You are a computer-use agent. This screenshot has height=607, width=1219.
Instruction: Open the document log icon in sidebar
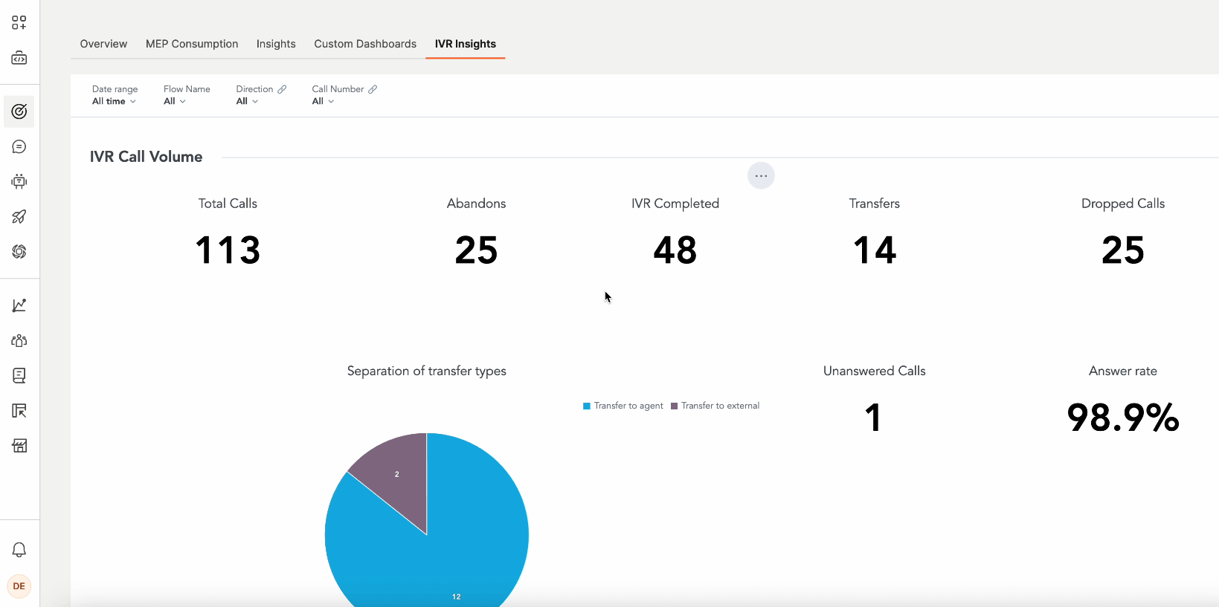point(19,375)
